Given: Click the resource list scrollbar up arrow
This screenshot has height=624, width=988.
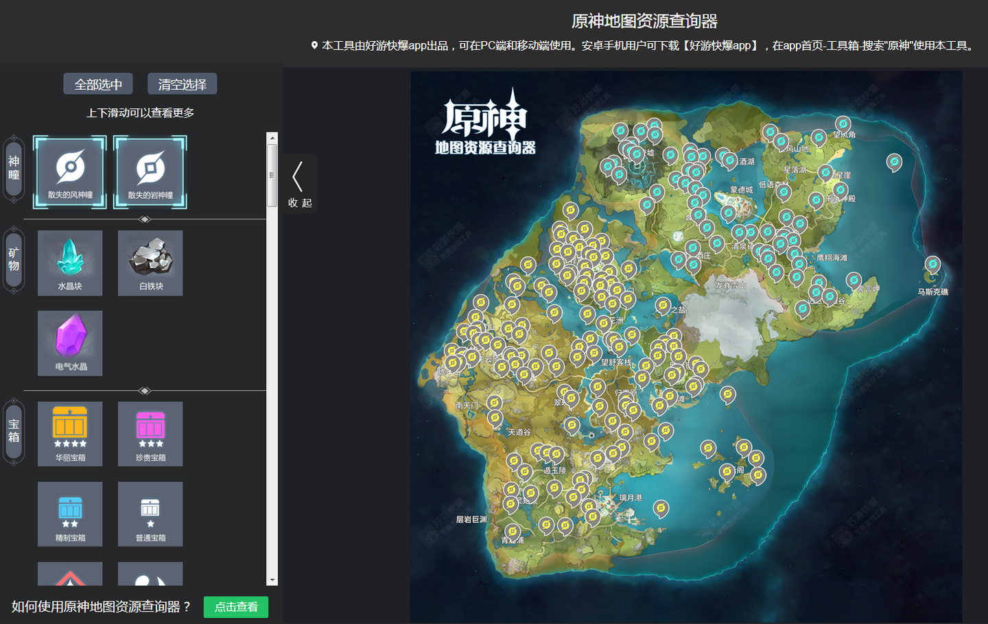Looking at the screenshot, I should click(272, 138).
